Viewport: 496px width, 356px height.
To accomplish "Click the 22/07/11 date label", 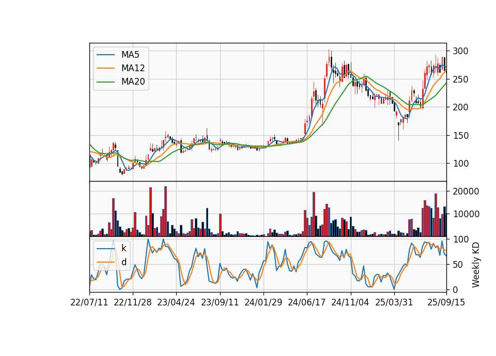I will click(89, 302).
